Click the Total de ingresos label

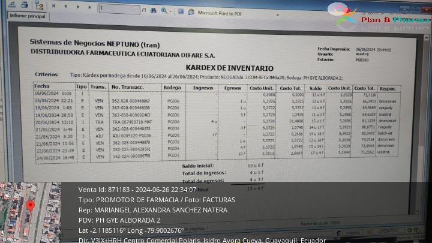click(x=204, y=173)
